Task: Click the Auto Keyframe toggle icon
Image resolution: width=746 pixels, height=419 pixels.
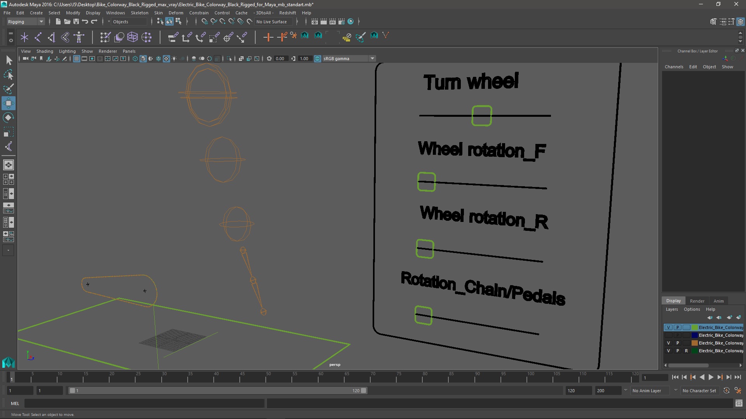Action: click(x=727, y=391)
